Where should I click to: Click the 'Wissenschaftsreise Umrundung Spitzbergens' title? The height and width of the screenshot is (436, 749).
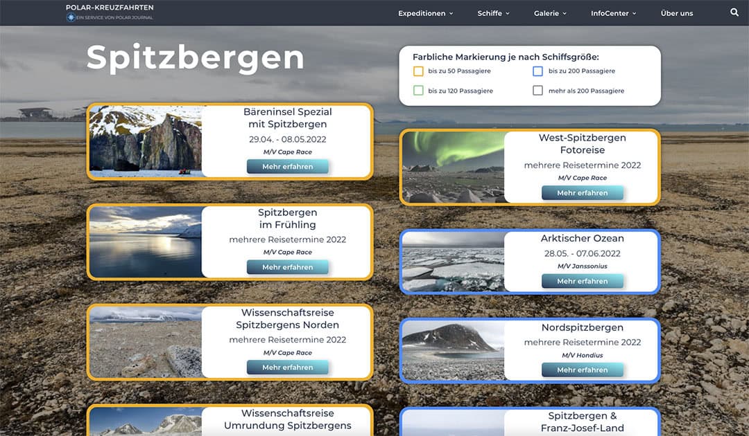pos(288,419)
